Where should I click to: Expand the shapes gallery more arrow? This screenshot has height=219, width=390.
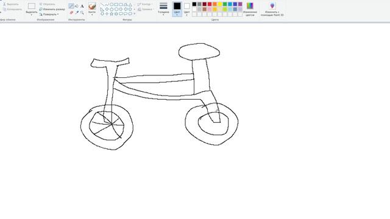click(135, 13)
